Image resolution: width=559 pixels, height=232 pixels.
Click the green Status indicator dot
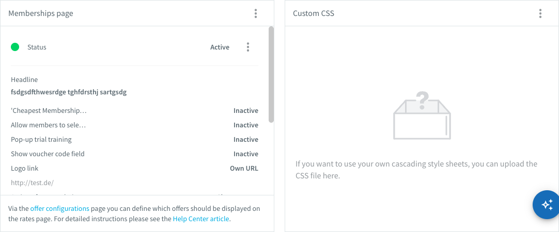(15, 47)
